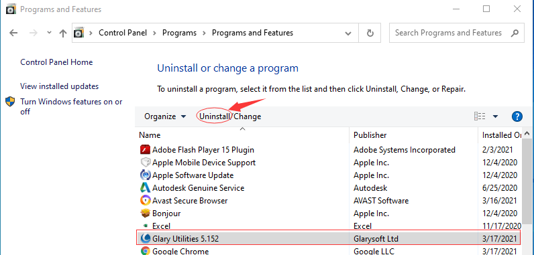Click the address bar control panel icon
534x255 pixels.
click(x=79, y=33)
